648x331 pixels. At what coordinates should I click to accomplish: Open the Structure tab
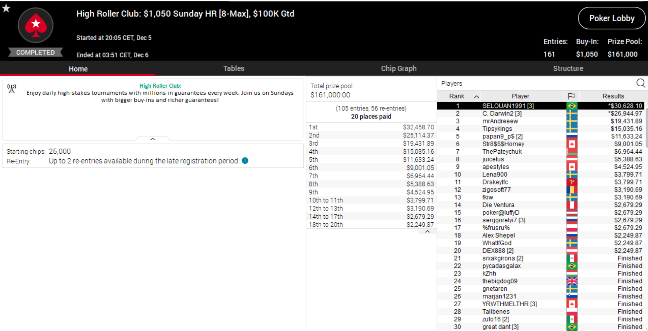[x=568, y=68]
